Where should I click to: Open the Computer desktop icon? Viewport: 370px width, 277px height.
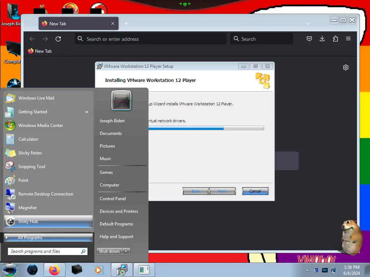12,53
